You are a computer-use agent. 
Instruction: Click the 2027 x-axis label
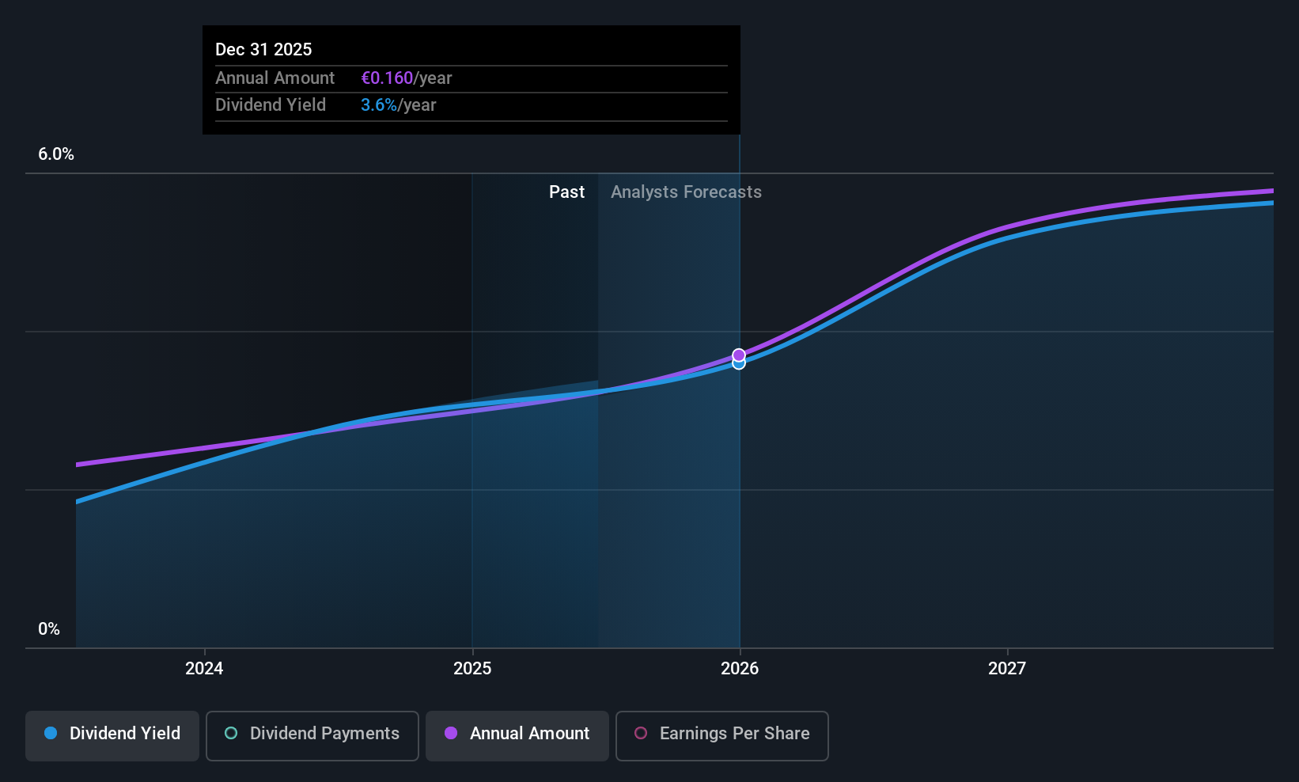tap(1007, 668)
